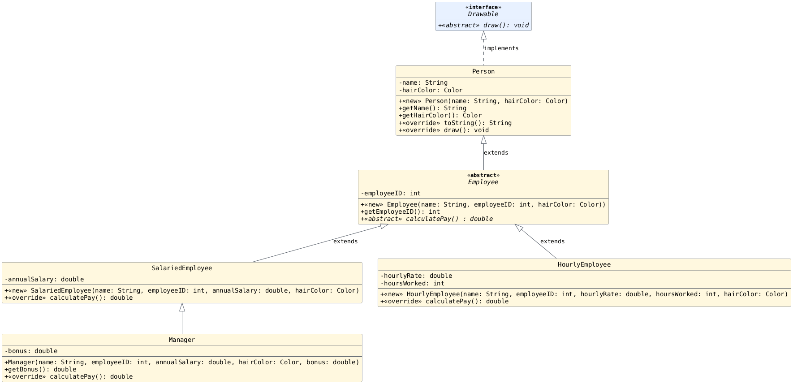Select the SalariedEmployee class title
Viewport: 793px width, 384px height.
(x=182, y=268)
